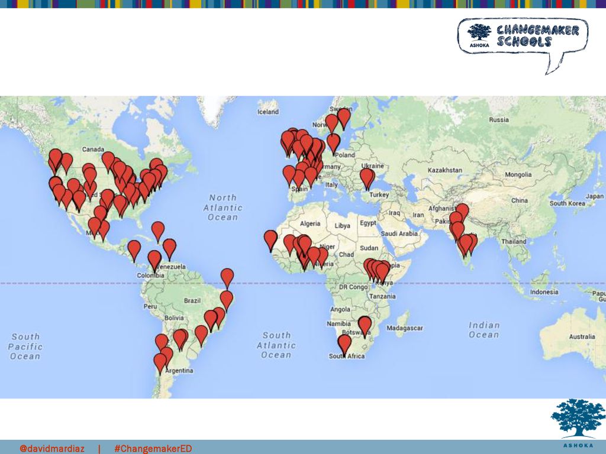Click the Namibia label on the map
606x454 pixels.
coord(339,323)
